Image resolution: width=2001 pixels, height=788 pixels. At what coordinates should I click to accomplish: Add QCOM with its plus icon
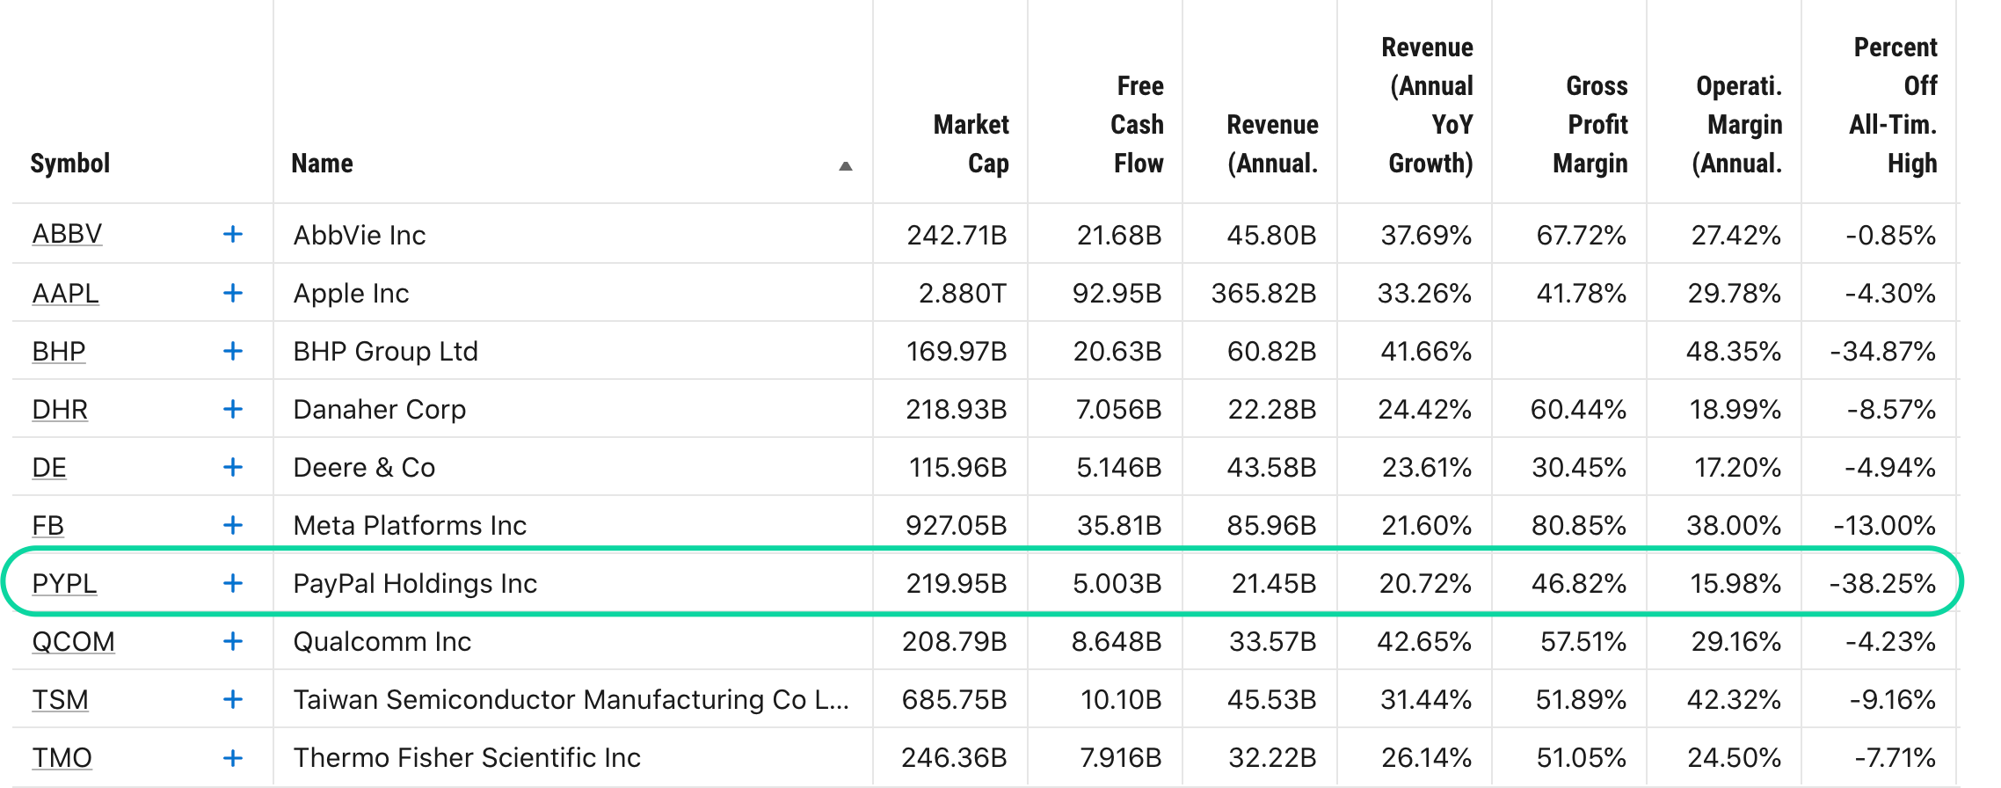(x=233, y=640)
